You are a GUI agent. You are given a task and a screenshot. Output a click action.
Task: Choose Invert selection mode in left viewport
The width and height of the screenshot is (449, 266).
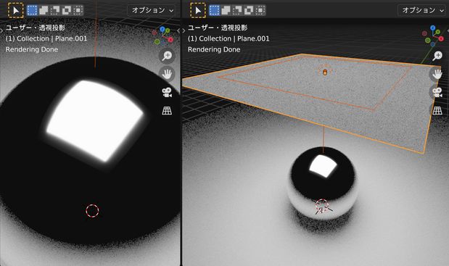pyautogui.click(x=67, y=10)
